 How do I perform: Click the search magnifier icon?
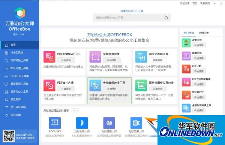click(166, 18)
